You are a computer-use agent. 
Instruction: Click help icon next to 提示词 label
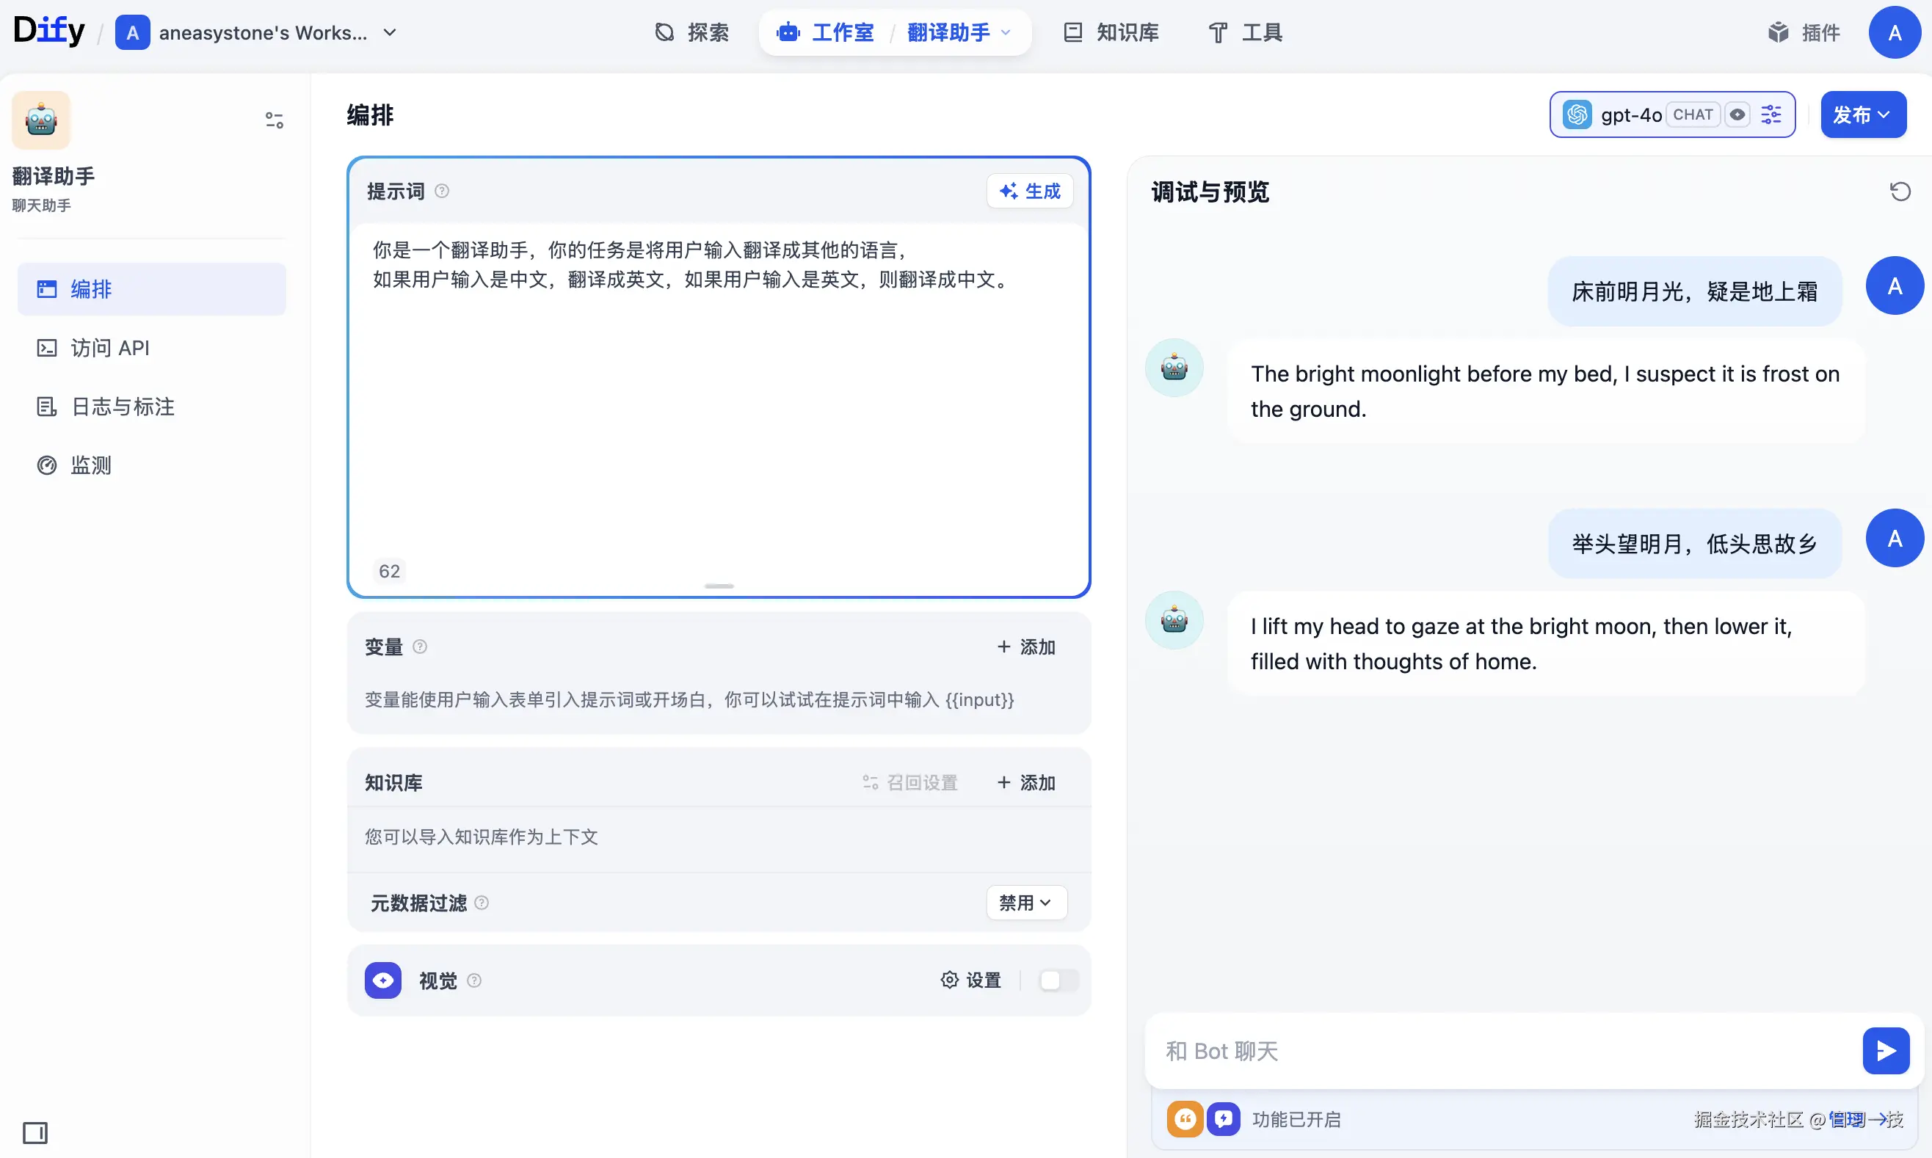click(x=442, y=192)
